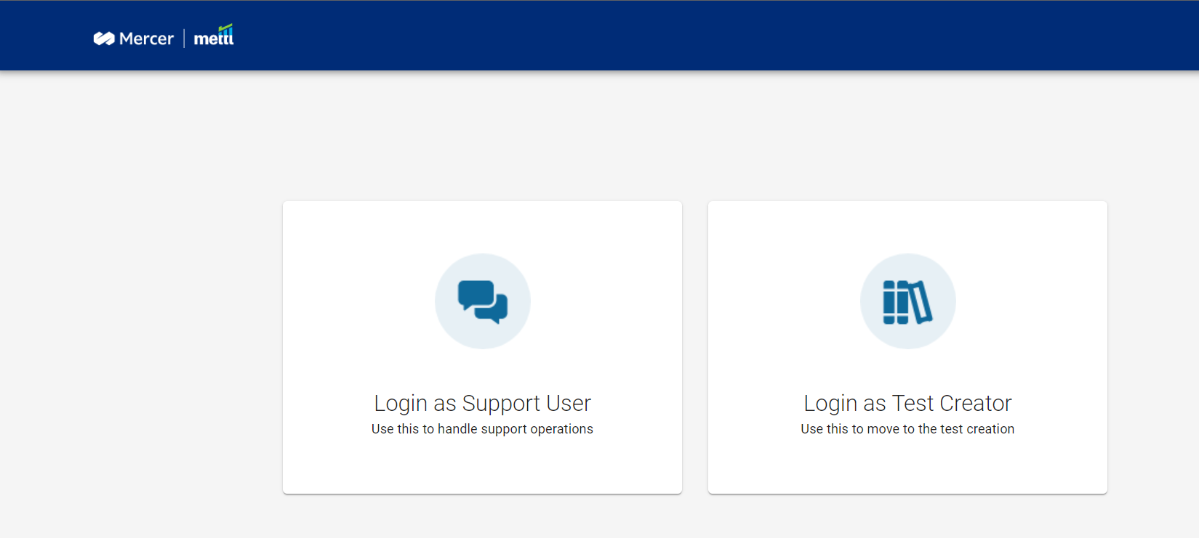Click the Mercer logo in header
This screenshot has width=1199, height=538.
tap(134, 38)
